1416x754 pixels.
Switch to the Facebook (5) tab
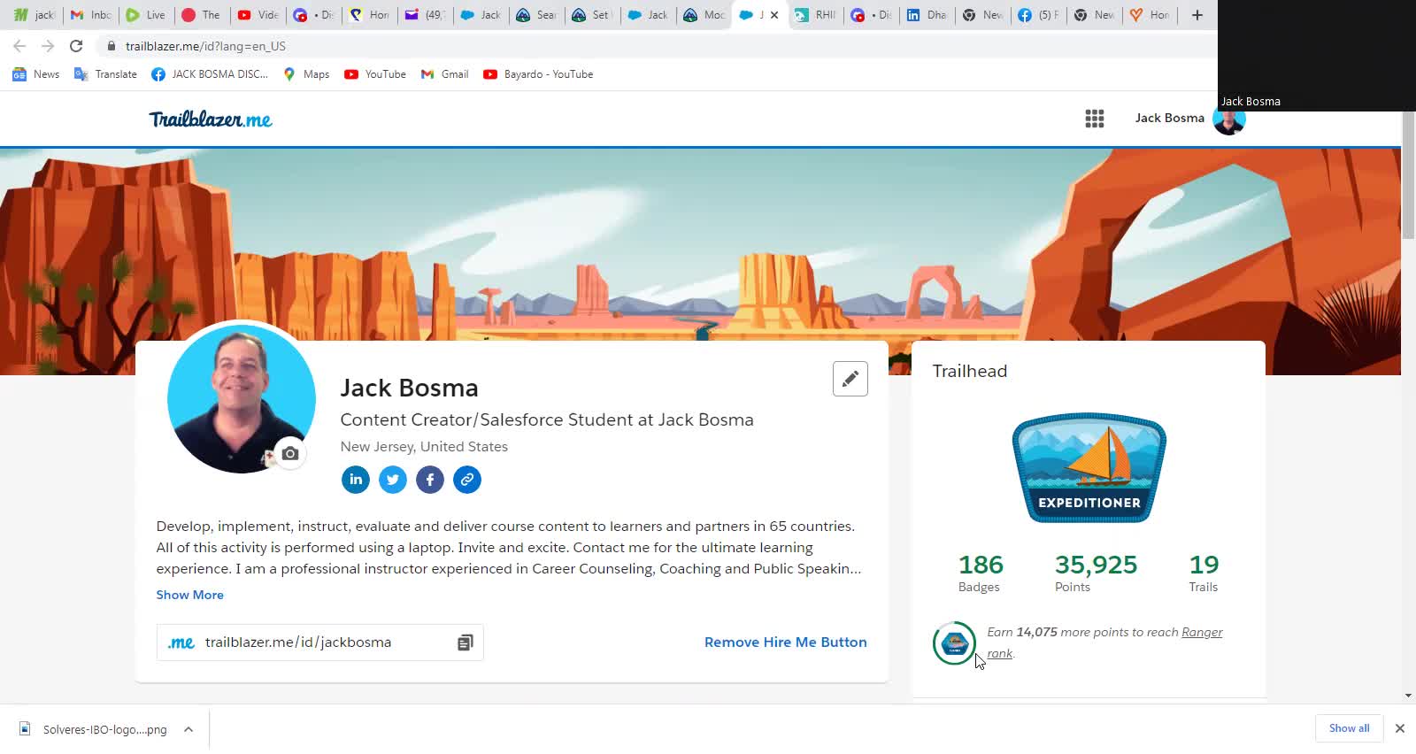pyautogui.click(x=1039, y=15)
